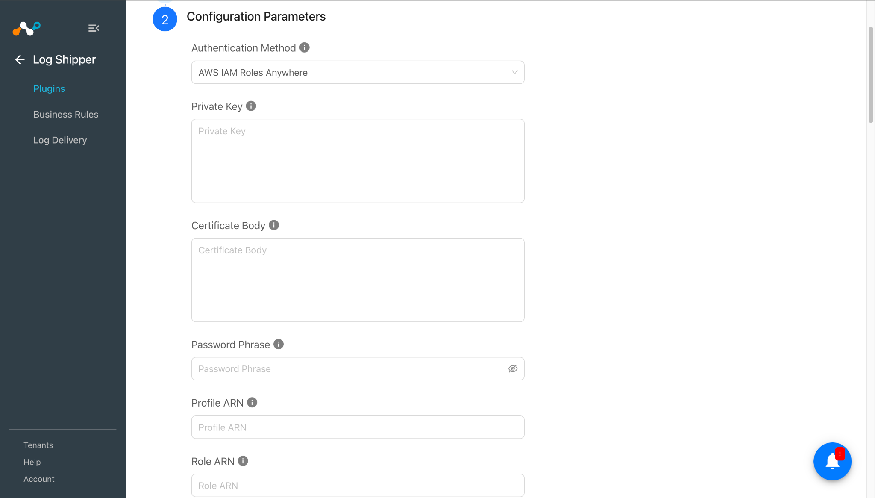
Task: Focus the Profile ARN input field
Action: (x=358, y=427)
